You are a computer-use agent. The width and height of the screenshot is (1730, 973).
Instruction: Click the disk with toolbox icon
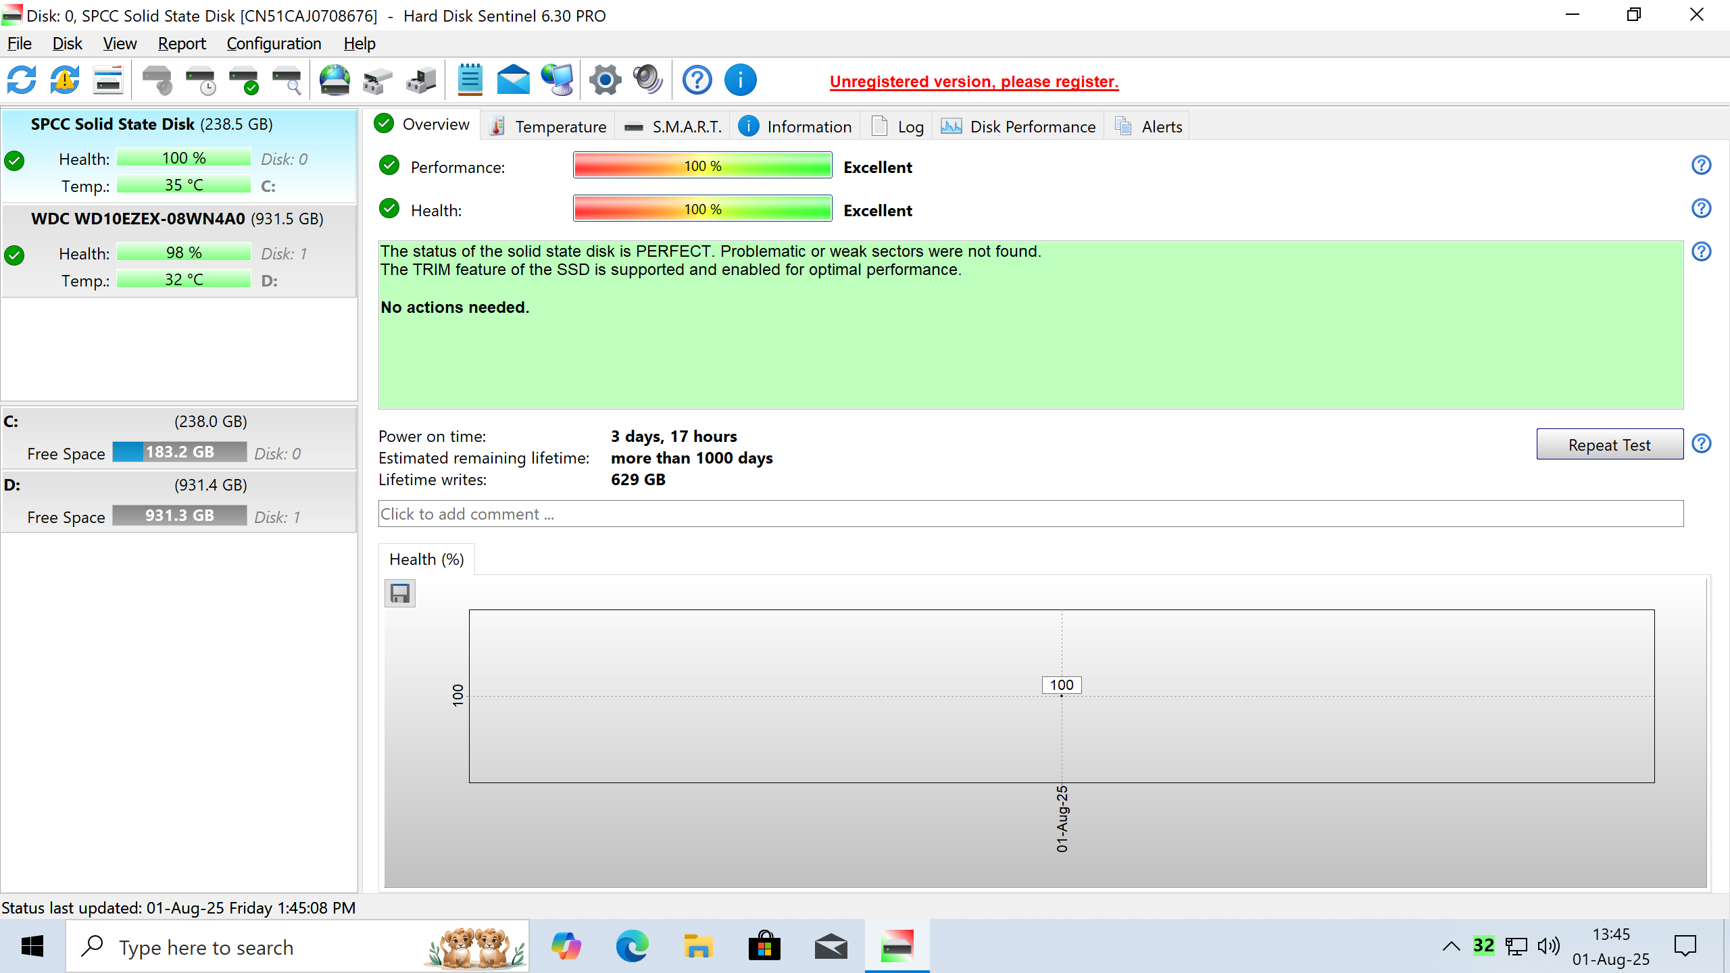pyautogui.click(x=378, y=80)
